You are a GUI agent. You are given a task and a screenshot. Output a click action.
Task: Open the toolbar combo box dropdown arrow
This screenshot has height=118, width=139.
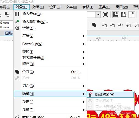pos(98,15)
